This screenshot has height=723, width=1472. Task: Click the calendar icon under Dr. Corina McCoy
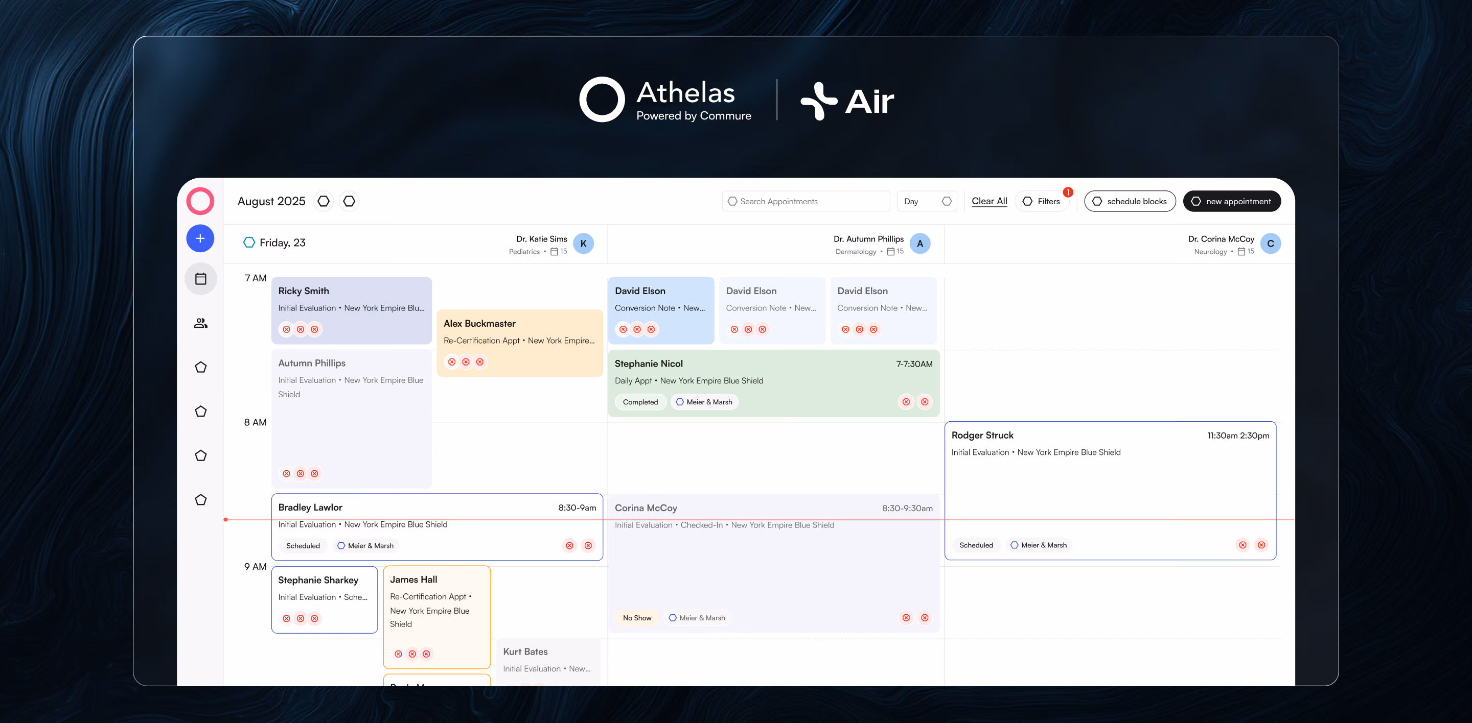click(1241, 252)
